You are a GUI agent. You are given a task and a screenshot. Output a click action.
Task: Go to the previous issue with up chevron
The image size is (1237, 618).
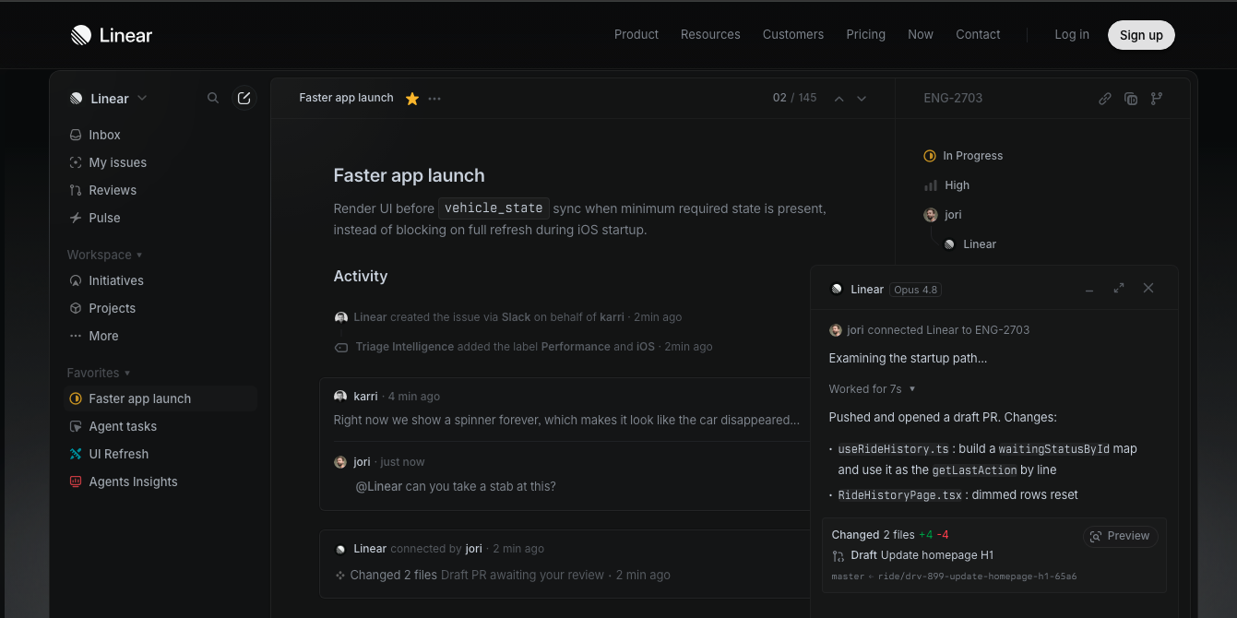tap(839, 99)
